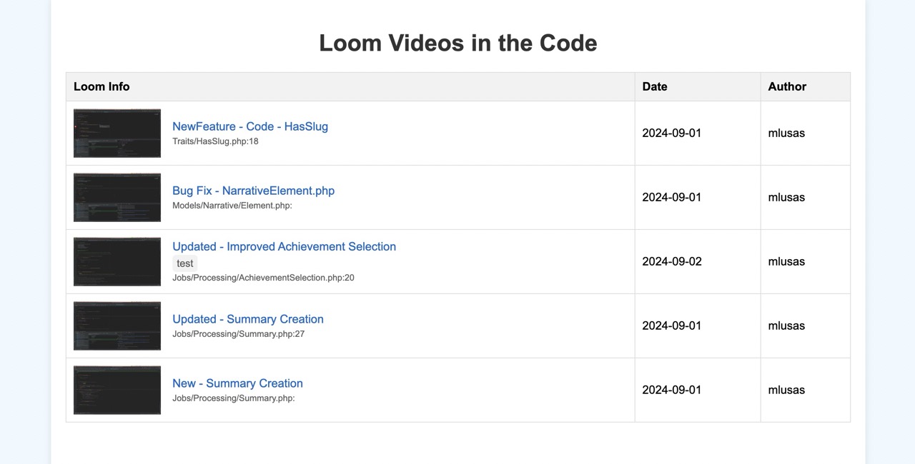Click the Date column header
Viewport: 915px width, 464px height.
coord(655,86)
